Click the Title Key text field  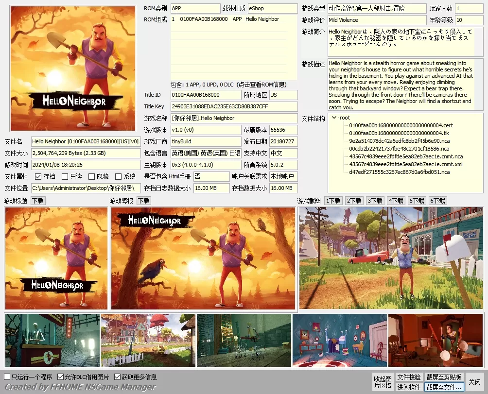[234, 106]
